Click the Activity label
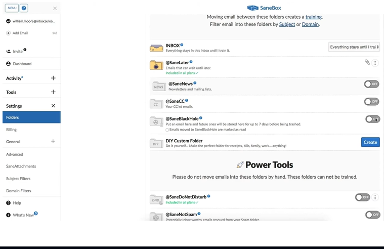This screenshot has width=384, height=249. click(14, 78)
